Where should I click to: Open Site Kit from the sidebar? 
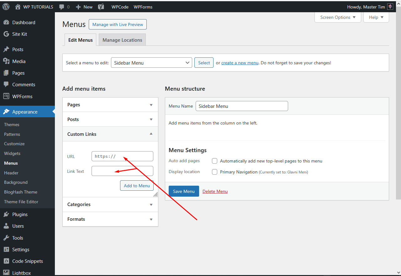point(19,34)
